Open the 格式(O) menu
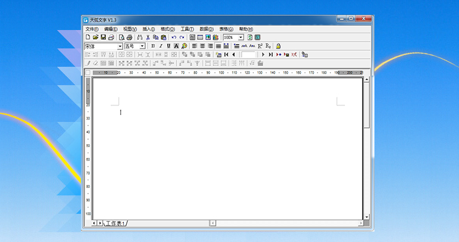This screenshot has width=459, height=242. coord(167,29)
